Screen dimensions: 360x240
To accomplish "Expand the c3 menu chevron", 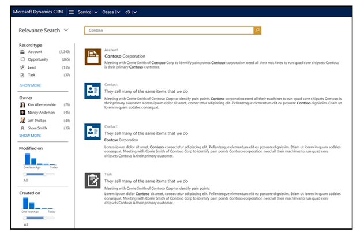I will click(x=135, y=12).
